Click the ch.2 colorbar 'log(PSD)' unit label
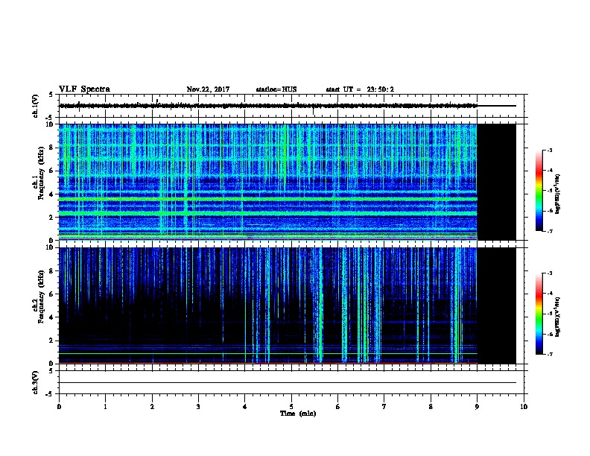590x456 pixels. pos(558,317)
